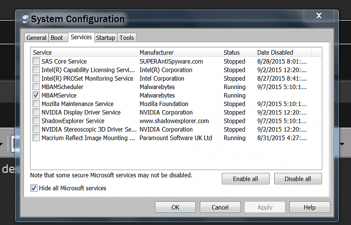Click Intel Corporation manufacturer cell

162,78
